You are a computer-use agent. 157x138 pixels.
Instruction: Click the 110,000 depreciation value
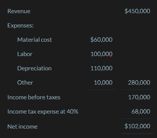point(101,68)
